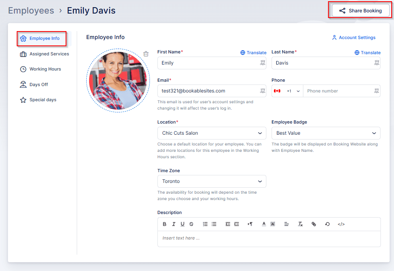Open the Assigned Services tab
Viewport: 394px width, 271px height.
coord(44,54)
